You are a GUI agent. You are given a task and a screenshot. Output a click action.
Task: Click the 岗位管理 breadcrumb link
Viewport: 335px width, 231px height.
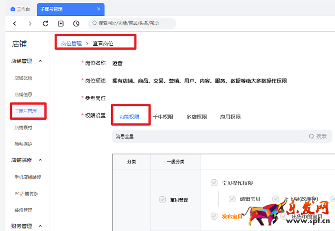click(x=71, y=44)
